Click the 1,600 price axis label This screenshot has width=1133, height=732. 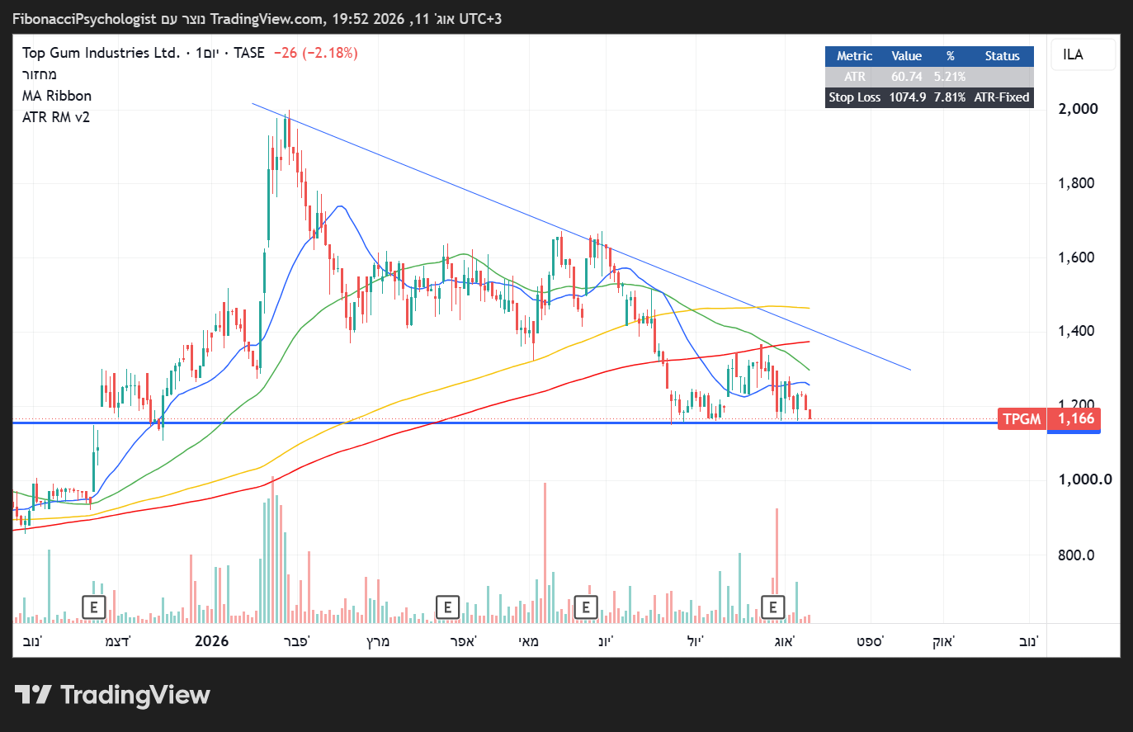click(1076, 257)
